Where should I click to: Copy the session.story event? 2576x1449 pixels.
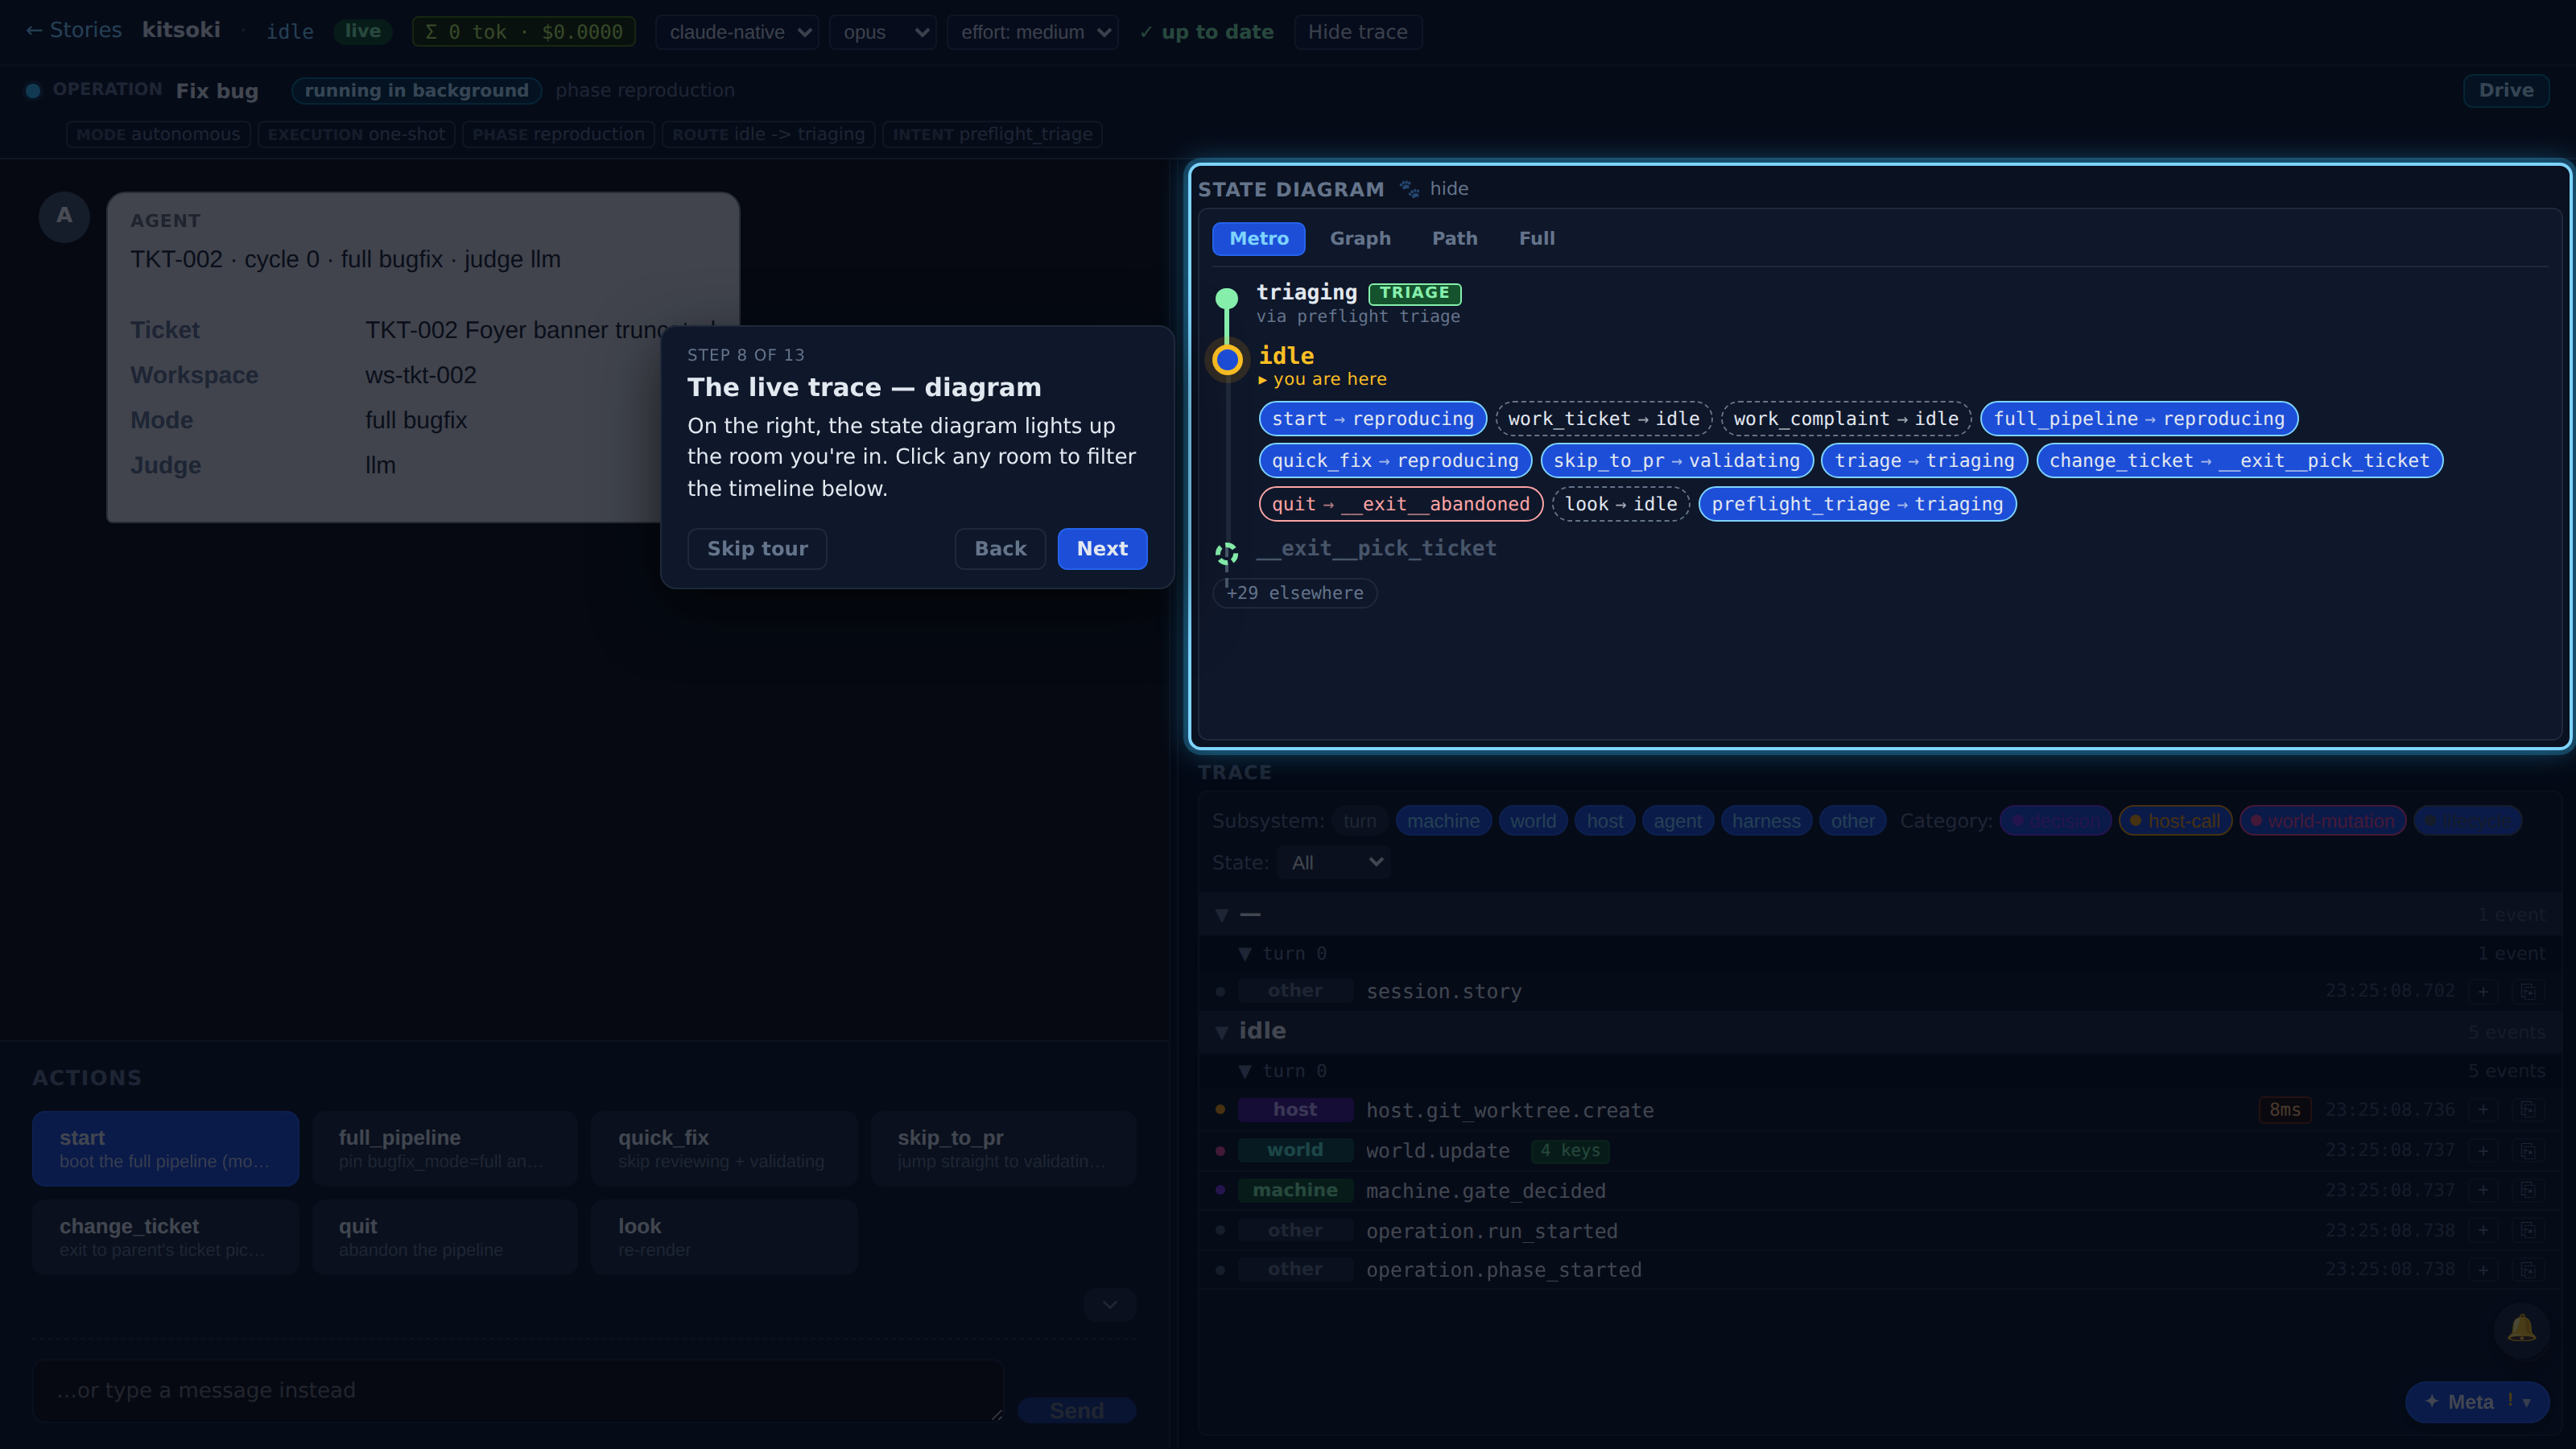pos(2528,991)
